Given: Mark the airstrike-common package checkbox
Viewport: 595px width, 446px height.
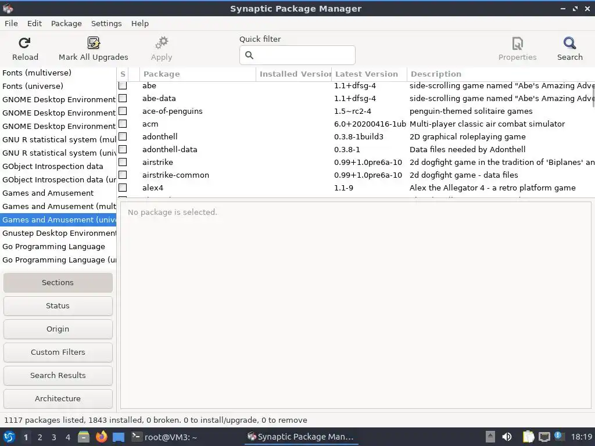Looking at the screenshot, I should click(123, 175).
